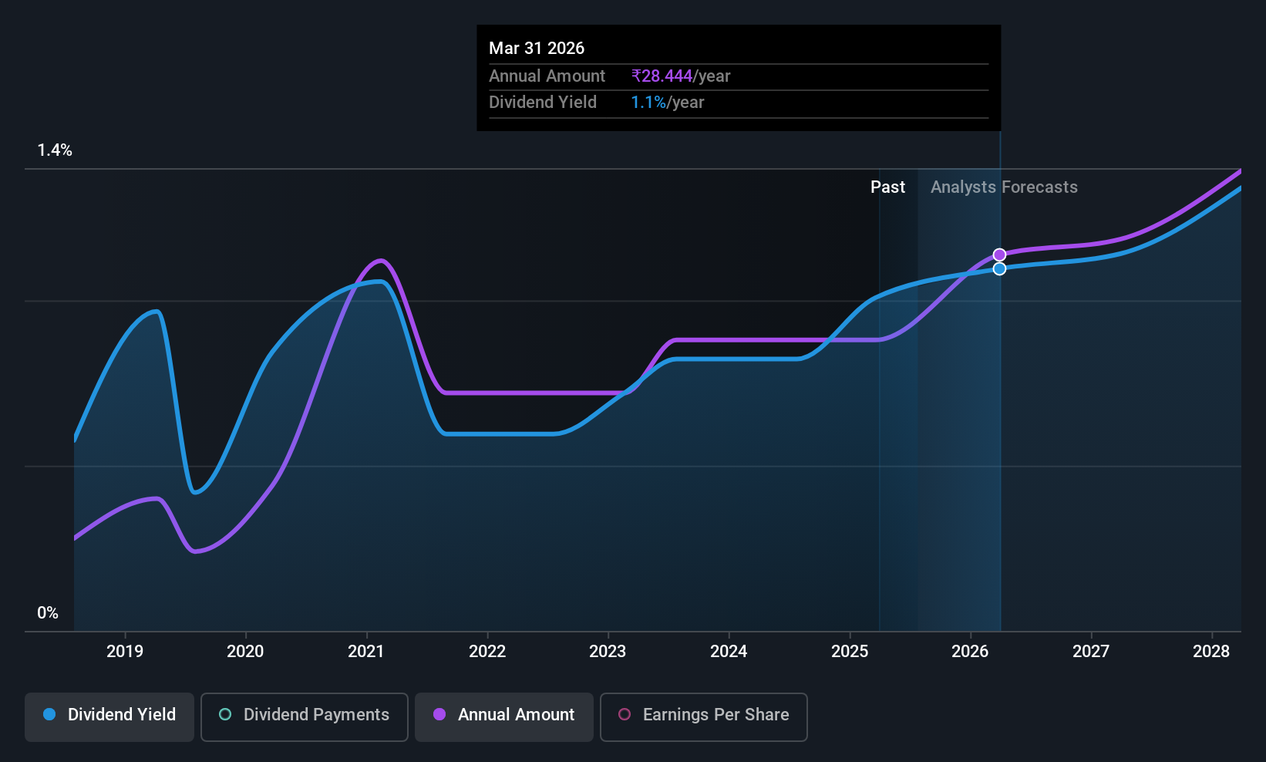This screenshot has width=1266, height=762.
Task: Click the Mar 31 2026 tooltip header
Action: point(537,48)
